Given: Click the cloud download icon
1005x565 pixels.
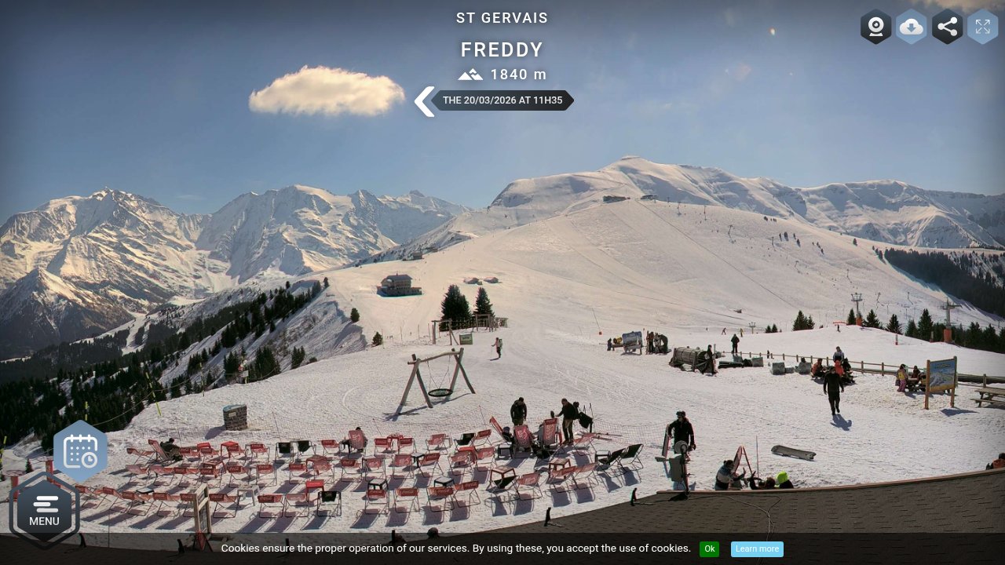Looking at the screenshot, I should pos(911,27).
